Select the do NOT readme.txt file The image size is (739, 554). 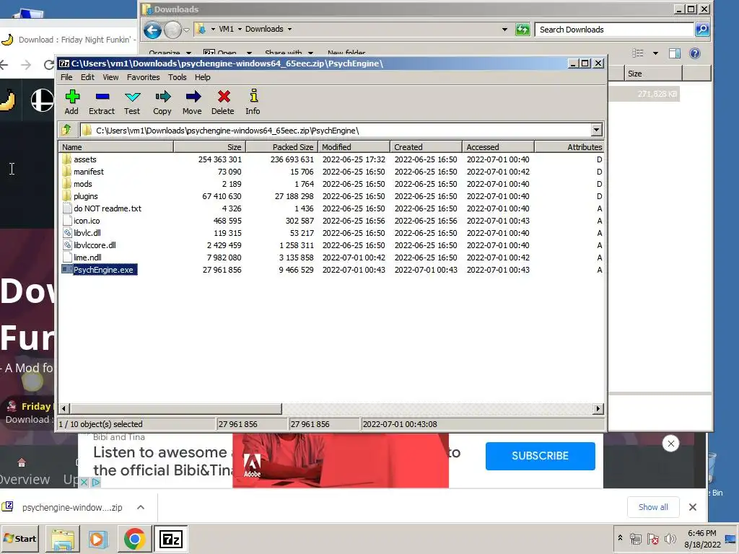click(x=108, y=208)
